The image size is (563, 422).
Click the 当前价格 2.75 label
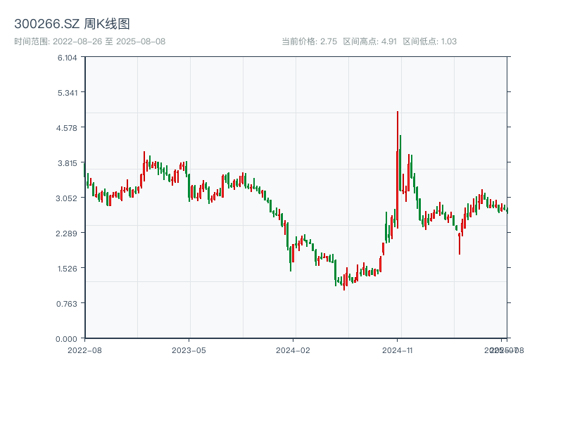click(x=309, y=41)
